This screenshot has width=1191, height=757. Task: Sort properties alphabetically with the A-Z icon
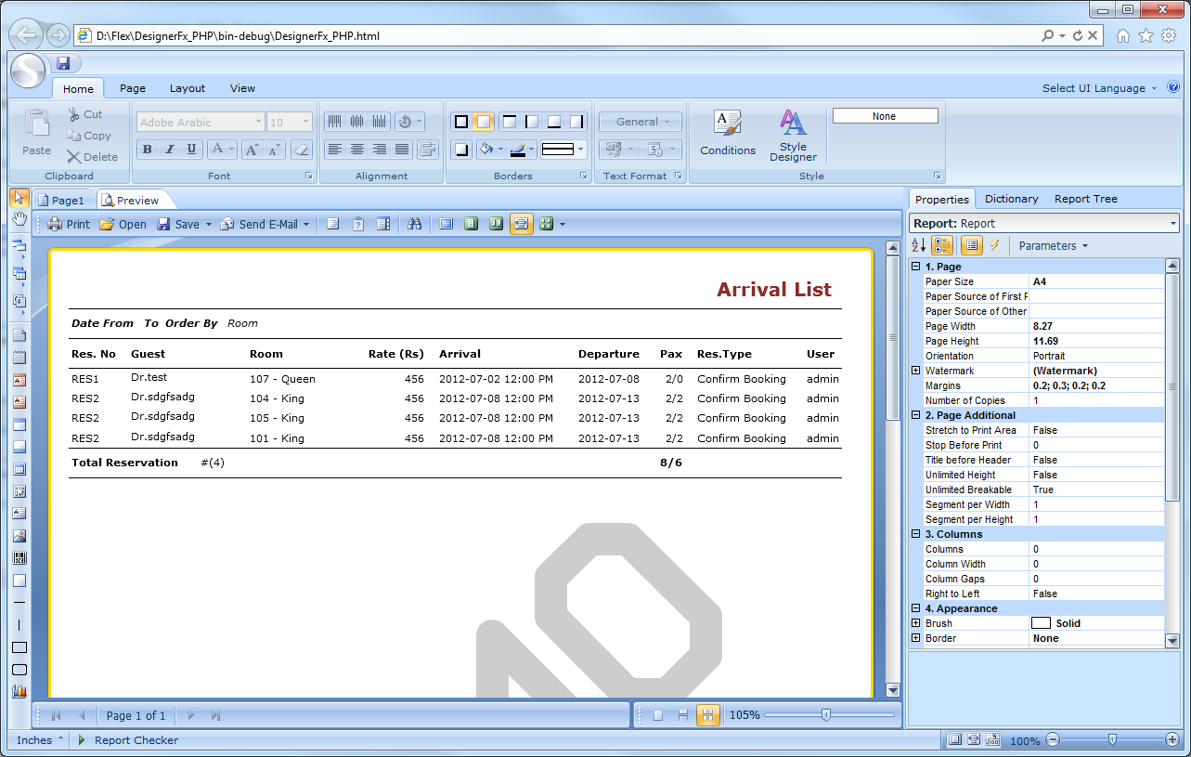pos(918,245)
